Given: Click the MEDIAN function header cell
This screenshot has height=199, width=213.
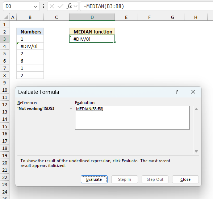Looking at the screenshot, I should [x=92, y=32].
